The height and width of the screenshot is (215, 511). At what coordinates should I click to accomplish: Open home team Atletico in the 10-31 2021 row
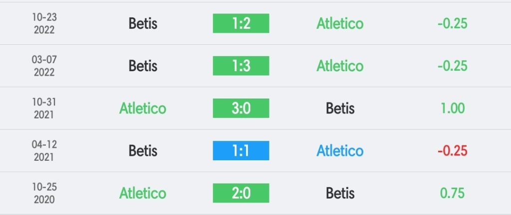pos(143,108)
